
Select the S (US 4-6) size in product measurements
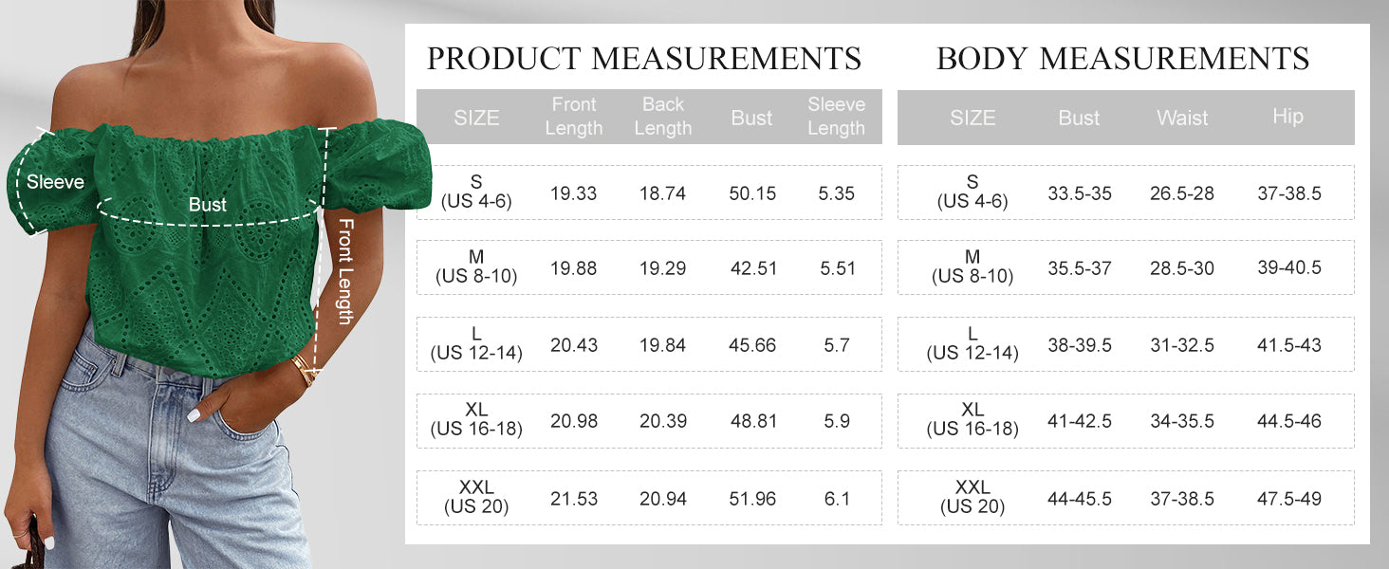[x=476, y=193]
